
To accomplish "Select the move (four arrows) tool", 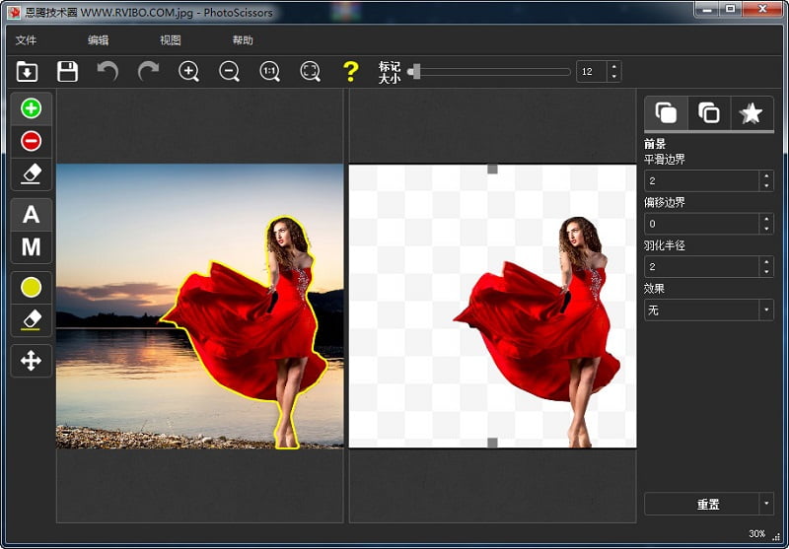I will tap(32, 361).
